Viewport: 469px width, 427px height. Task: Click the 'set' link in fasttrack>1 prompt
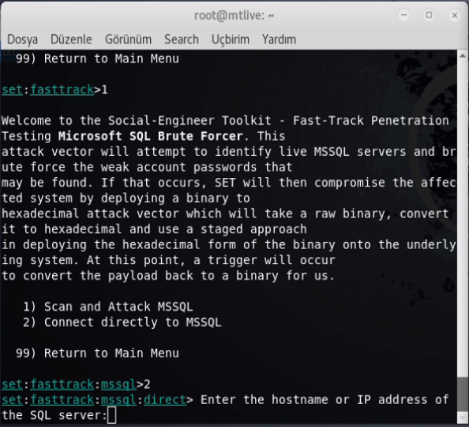(x=12, y=89)
